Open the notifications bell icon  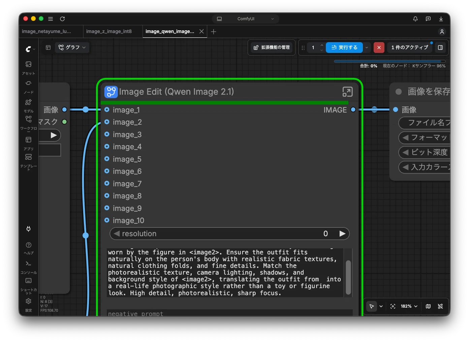(x=415, y=19)
